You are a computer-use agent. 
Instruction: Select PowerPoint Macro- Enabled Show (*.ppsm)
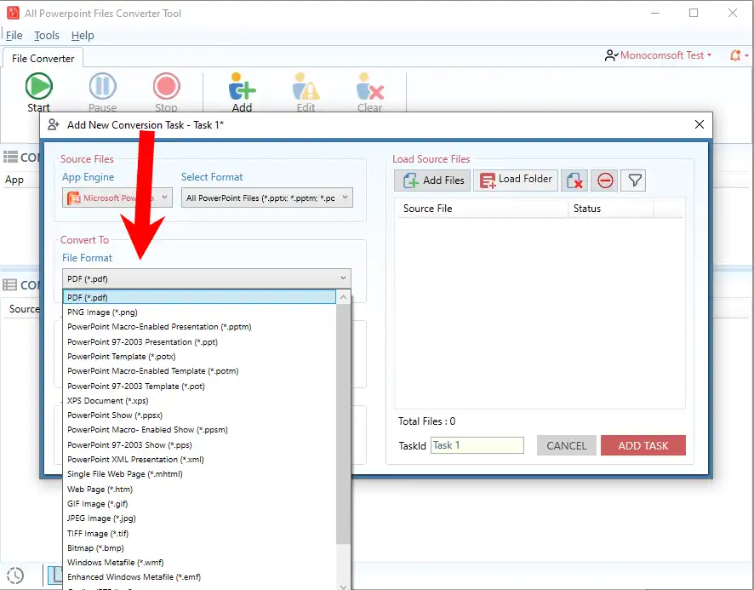pyautogui.click(x=199, y=430)
